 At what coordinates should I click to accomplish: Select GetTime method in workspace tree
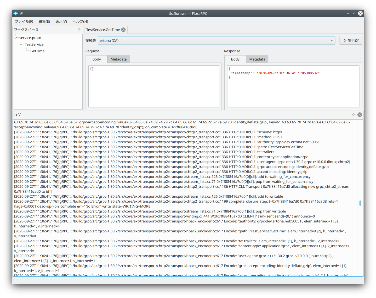(x=37, y=51)
